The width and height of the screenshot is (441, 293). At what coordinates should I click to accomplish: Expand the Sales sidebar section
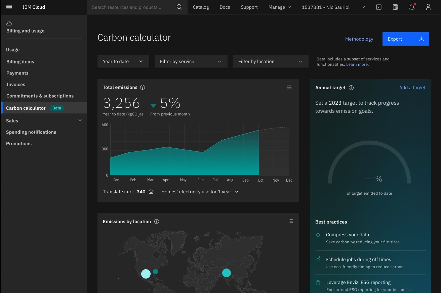[x=44, y=120]
